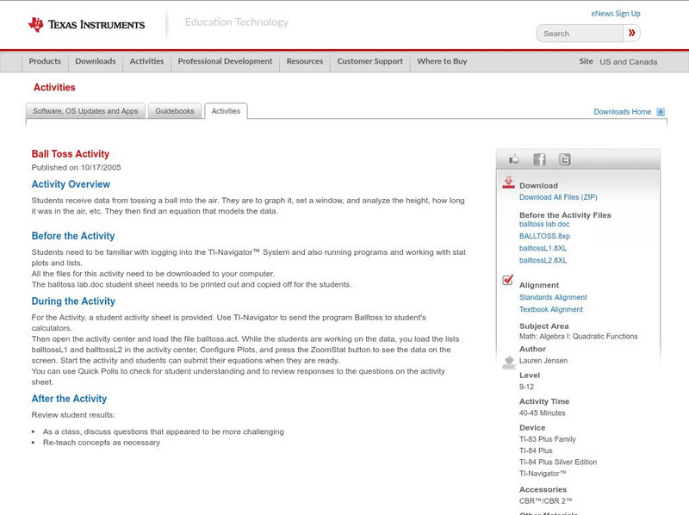Open the balltoss lab.doc file
This screenshot has width=689, height=515.
pyautogui.click(x=544, y=224)
